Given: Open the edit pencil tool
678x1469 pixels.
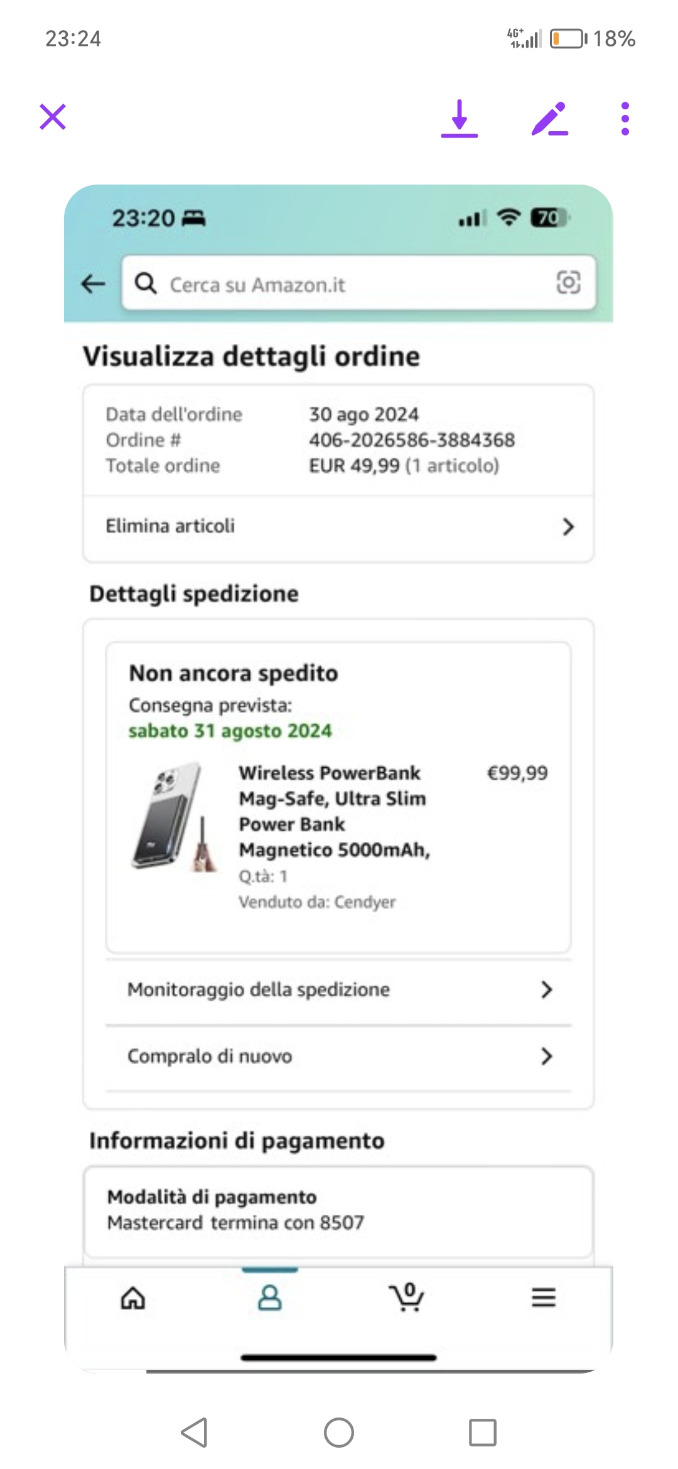Looking at the screenshot, I should click(549, 119).
